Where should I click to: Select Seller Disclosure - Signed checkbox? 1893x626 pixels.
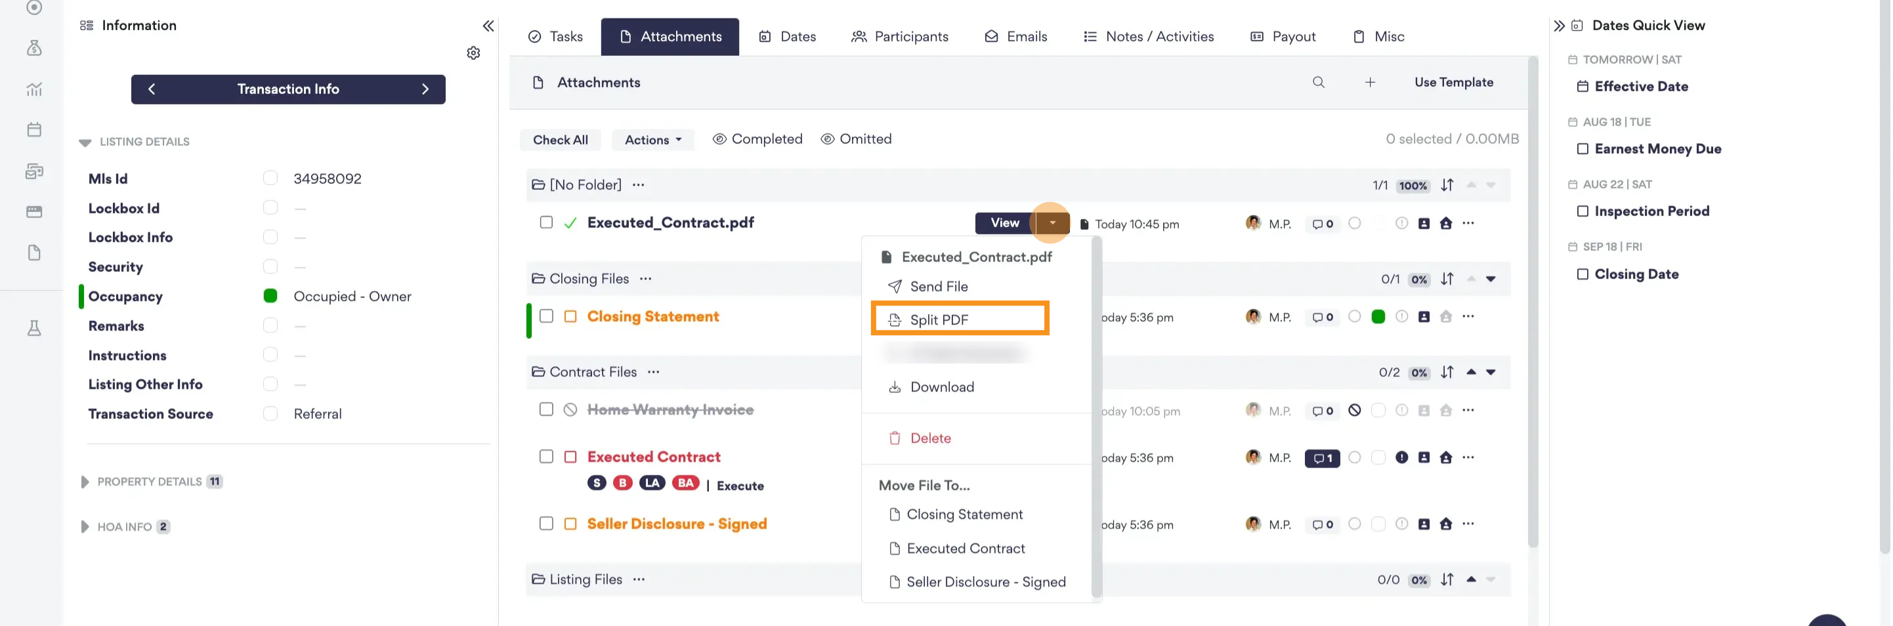pyautogui.click(x=545, y=523)
